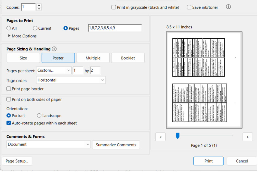Open the Page order dropdown
The image size is (263, 173).
tap(71, 80)
